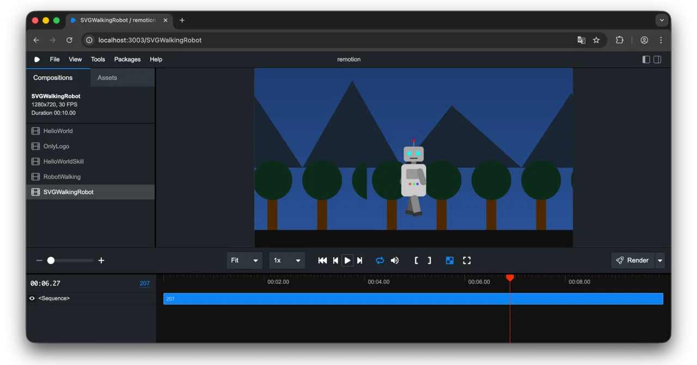Open the Tools menu
This screenshot has height=365, width=697.
[98, 59]
